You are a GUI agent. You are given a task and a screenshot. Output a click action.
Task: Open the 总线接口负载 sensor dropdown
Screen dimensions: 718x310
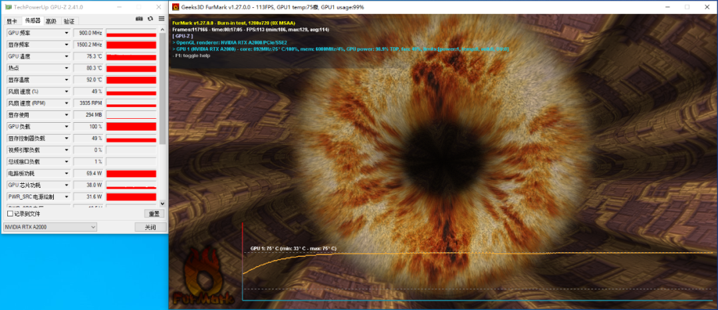(x=66, y=162)
